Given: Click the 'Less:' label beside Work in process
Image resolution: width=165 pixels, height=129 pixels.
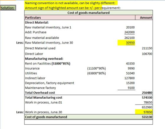Looking at the screenshot, I should coord(20,112).
